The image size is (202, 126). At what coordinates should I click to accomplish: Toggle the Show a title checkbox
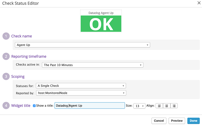(34, 106)
